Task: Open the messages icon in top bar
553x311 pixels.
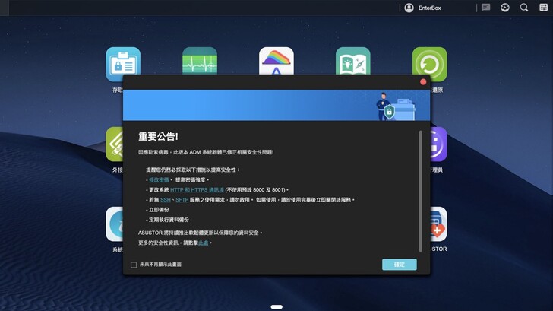Action: click(486, 8)
